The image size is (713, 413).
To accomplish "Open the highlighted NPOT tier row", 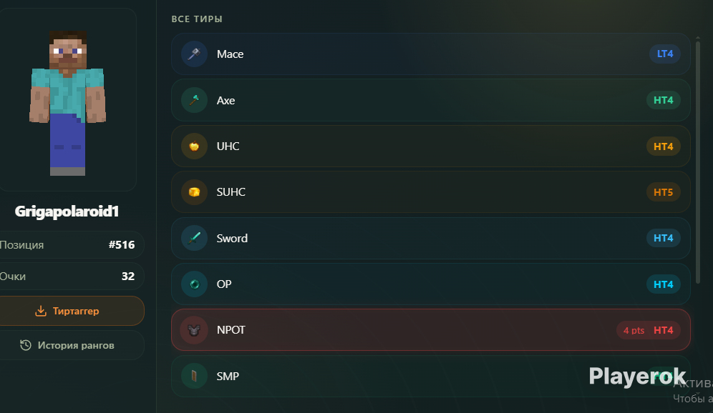I will click(431, 330).
